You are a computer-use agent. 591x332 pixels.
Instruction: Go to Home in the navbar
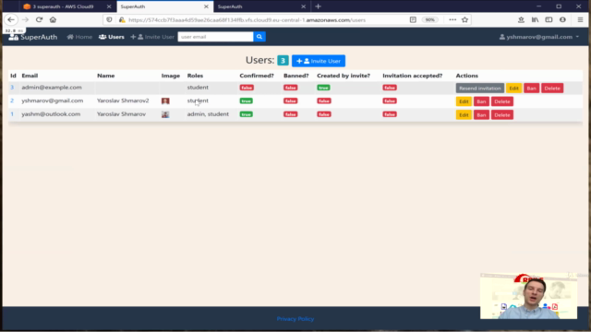79,37
